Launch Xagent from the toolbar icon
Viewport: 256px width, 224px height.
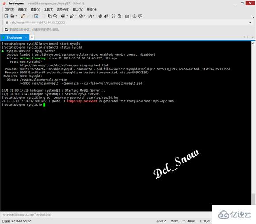106,16
